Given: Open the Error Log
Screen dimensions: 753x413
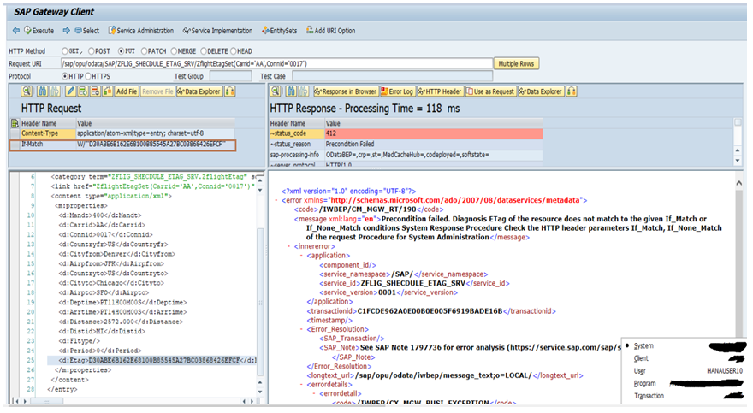Looking at the screenshot, I should pyautogui.click(x=397, y=91).
